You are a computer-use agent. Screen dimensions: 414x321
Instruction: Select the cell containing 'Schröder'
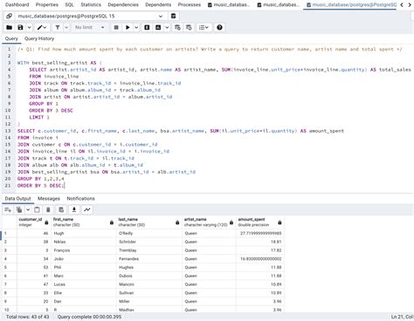(x=149, y=242)
